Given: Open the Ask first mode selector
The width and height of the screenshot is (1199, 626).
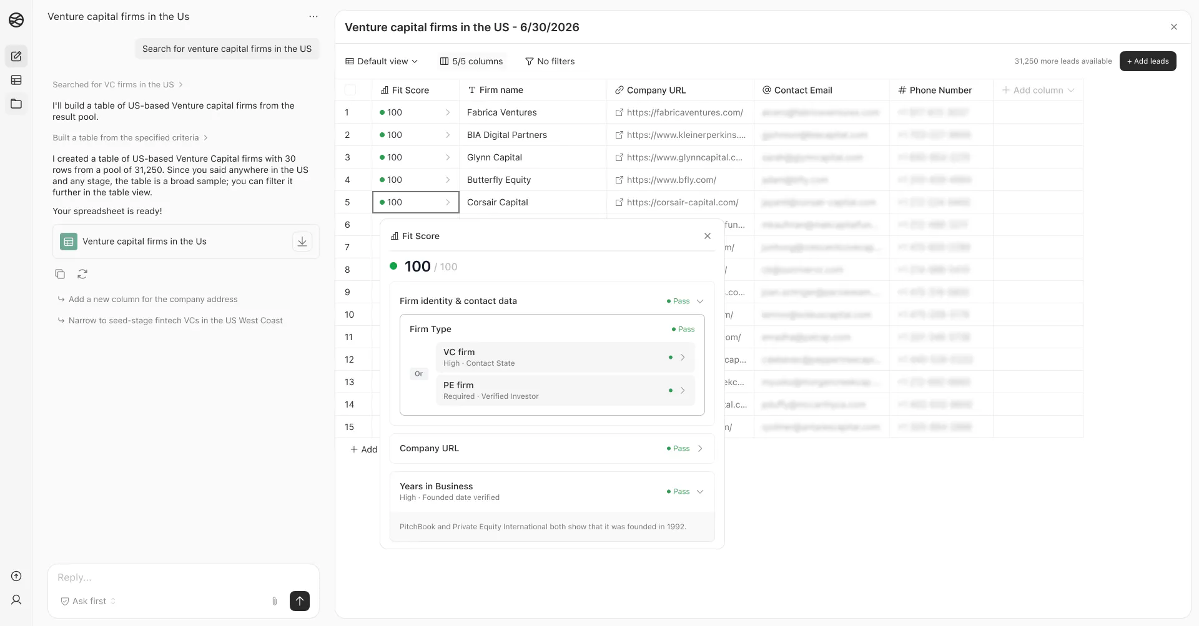Looking at the screenshot, I should [x=88, y=601].
